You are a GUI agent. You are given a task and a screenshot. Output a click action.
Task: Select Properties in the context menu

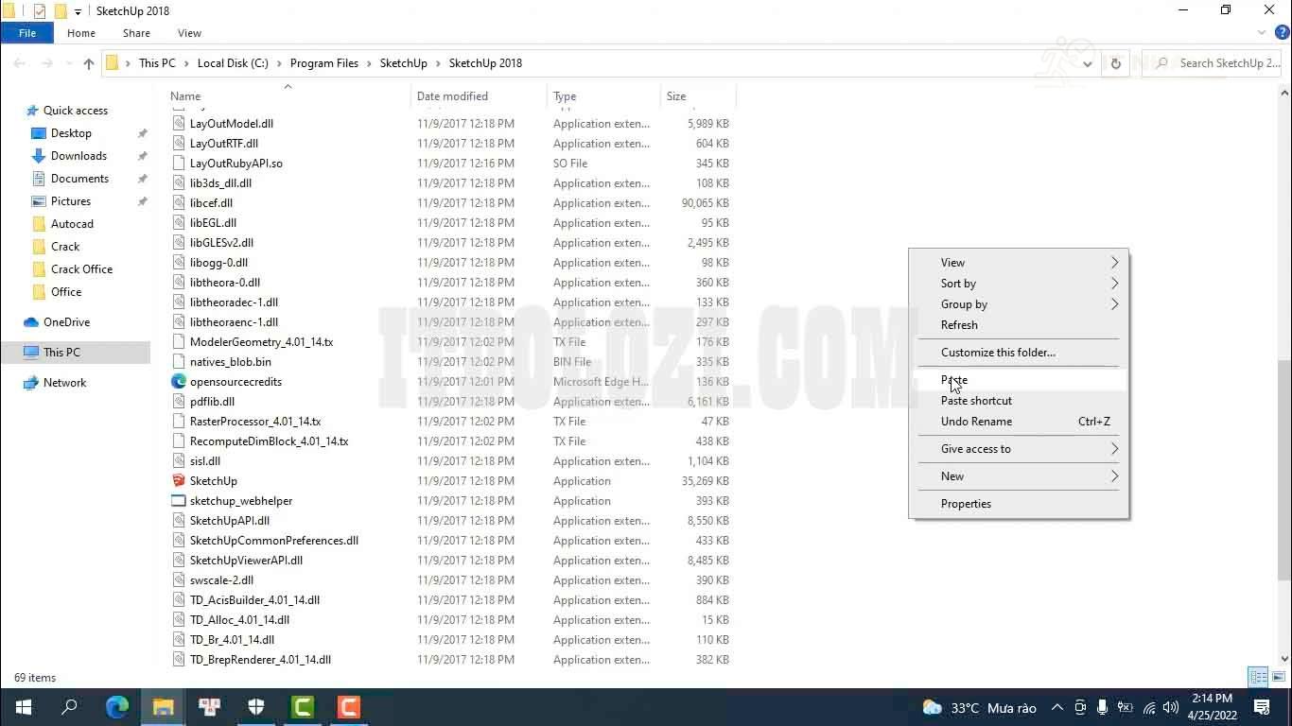[x=966, y=504]
